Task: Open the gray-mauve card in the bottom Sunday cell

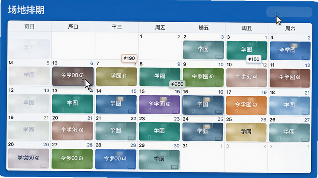Action: [29, 159]
